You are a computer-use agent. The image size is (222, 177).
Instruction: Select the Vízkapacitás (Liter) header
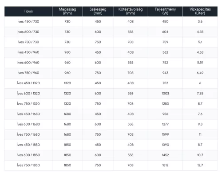pyautogui.click(x=200, y=11)
